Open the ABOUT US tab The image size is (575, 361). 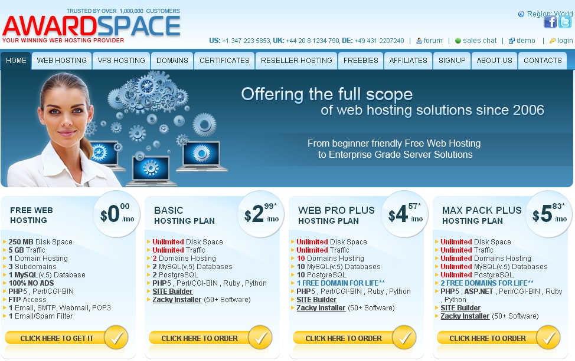[x=494, y=60]
